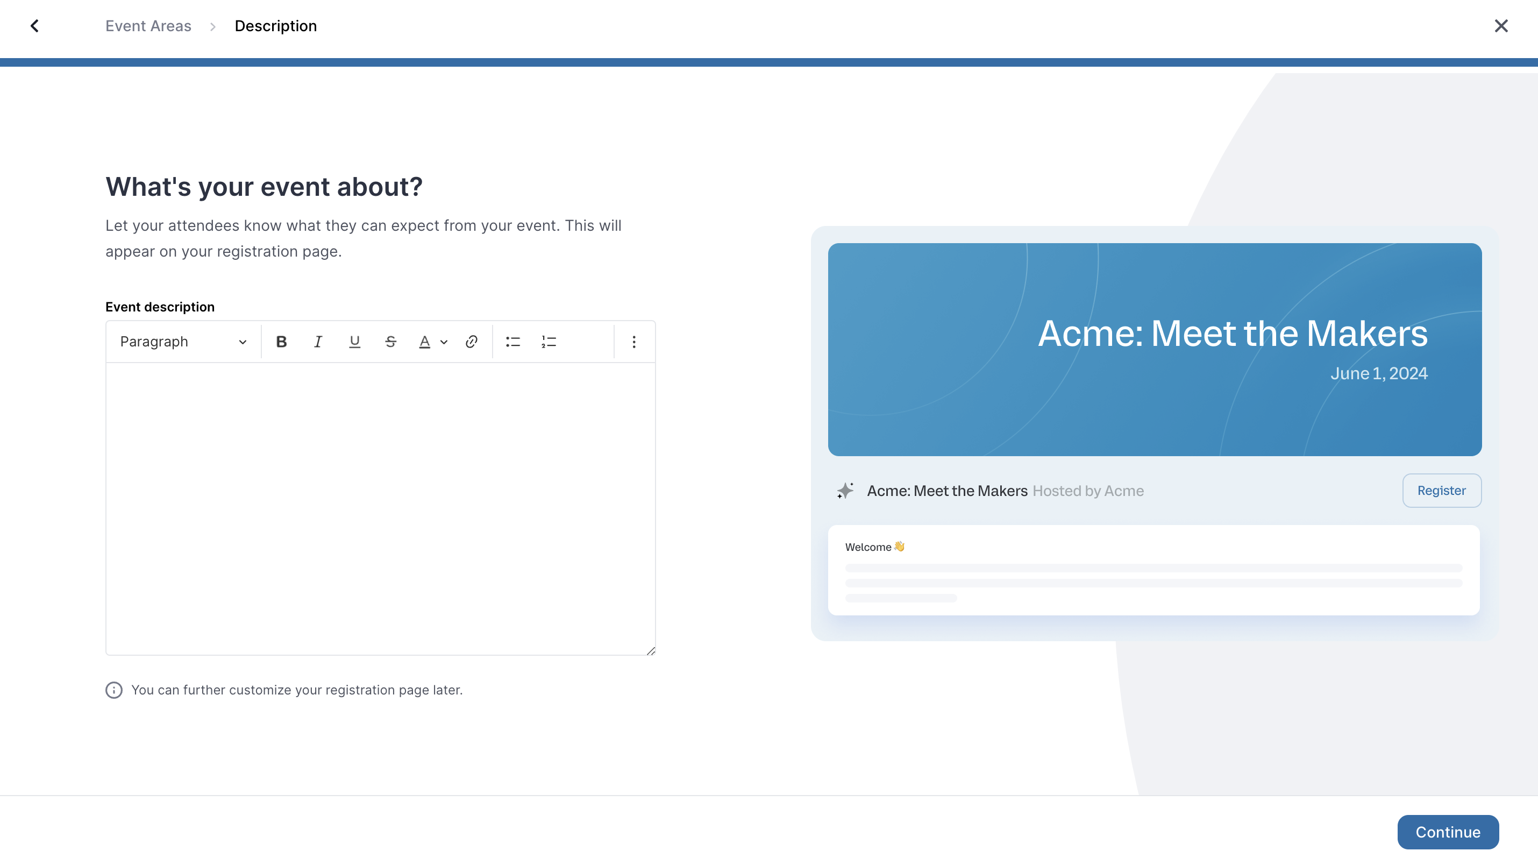Go back using the left arrow
Screen dimensions: 1538x865
point(34,26)
